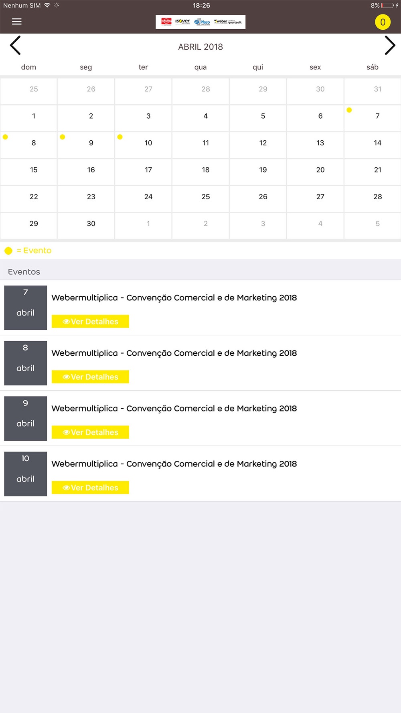The image size is (401, 713).
Task: View details for the 10 abril event
Action: pos(90,488)
